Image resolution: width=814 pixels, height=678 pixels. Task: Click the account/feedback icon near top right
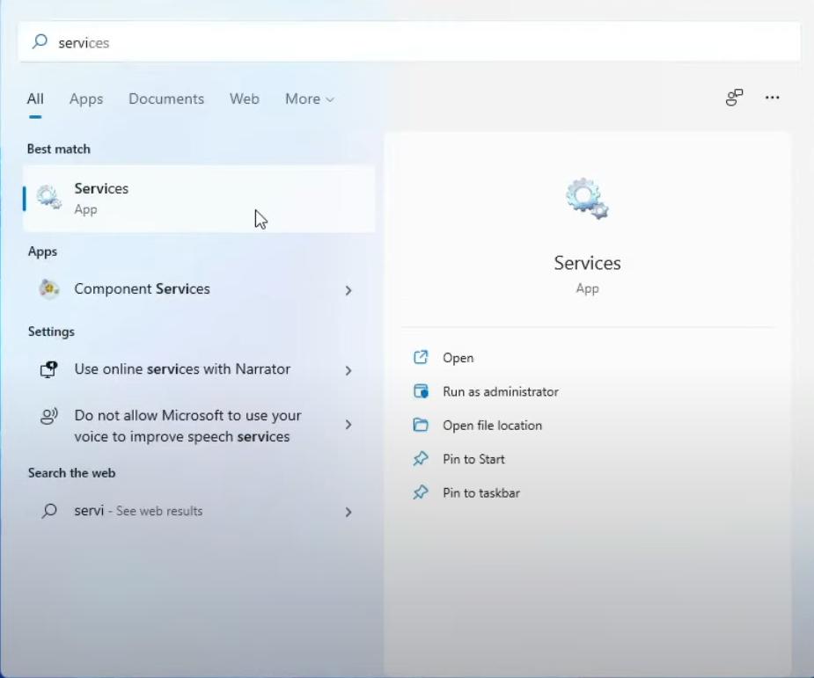coord(734,98)
